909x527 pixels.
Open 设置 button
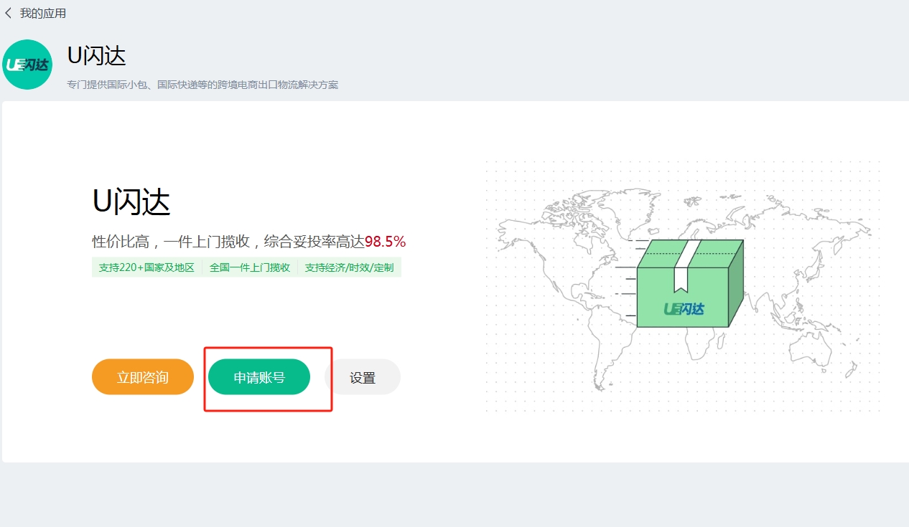pos(363,377)
